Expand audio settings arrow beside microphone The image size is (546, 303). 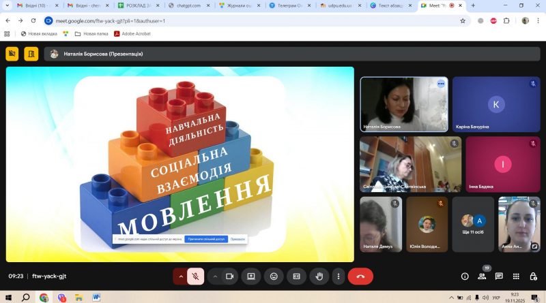pyautogui.click(x=181, y=276)
